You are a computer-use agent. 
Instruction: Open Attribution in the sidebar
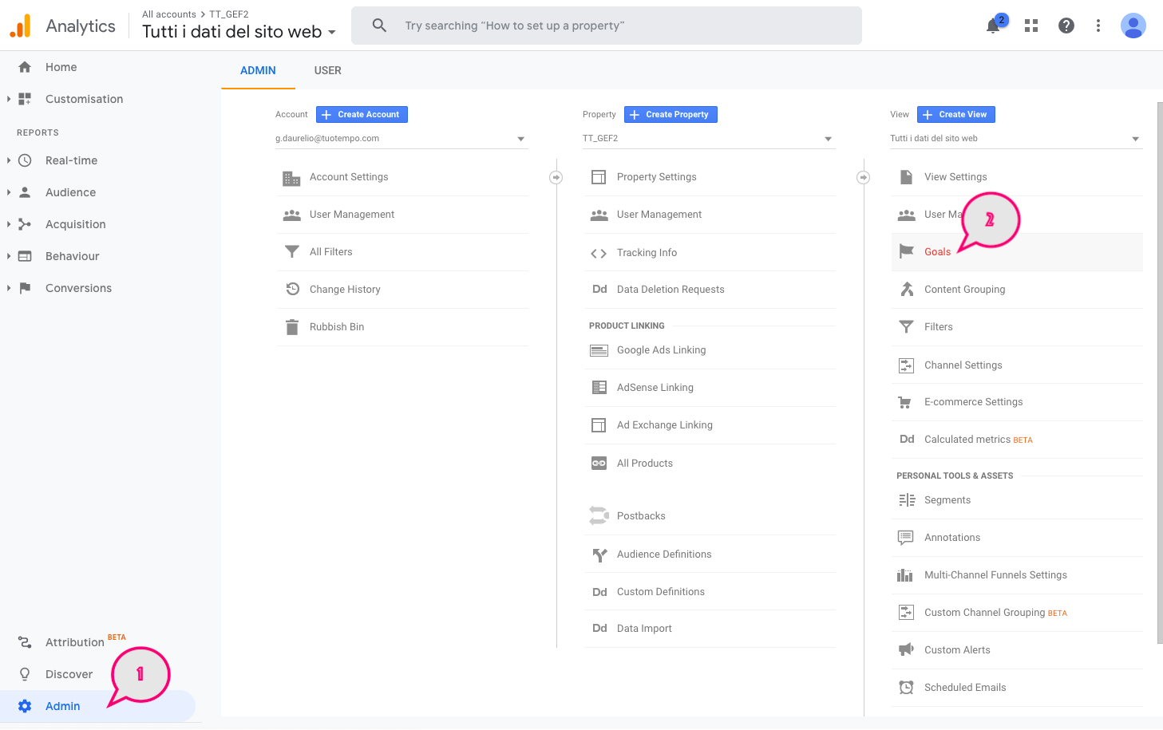[x=74, y=642]
